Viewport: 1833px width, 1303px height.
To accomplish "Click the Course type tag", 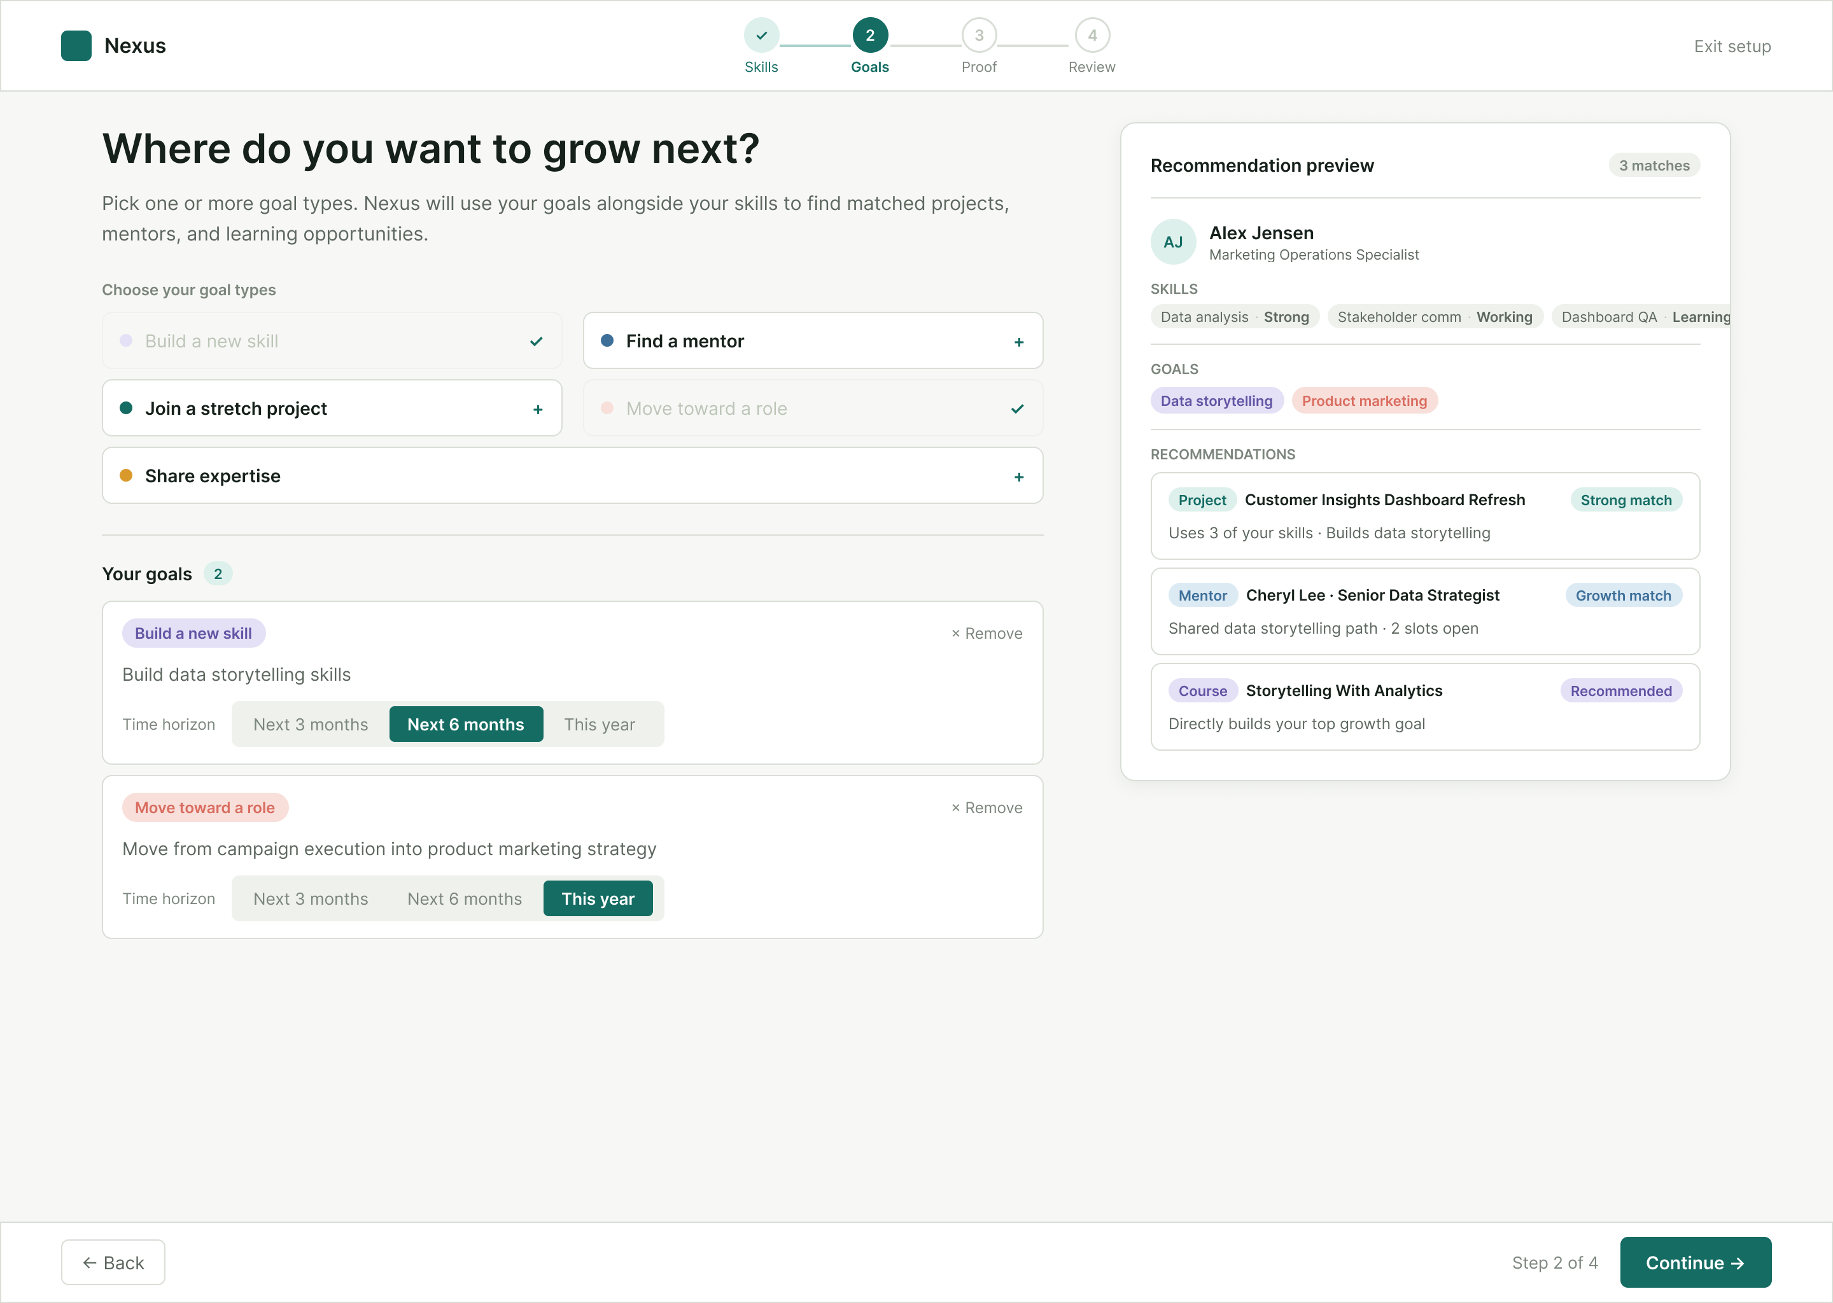I will [x=1202, y=691].
